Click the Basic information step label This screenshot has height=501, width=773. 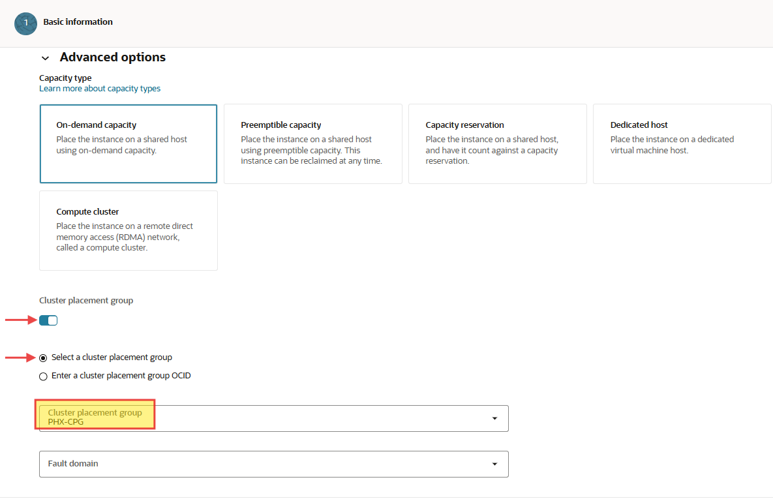(78, 22)
